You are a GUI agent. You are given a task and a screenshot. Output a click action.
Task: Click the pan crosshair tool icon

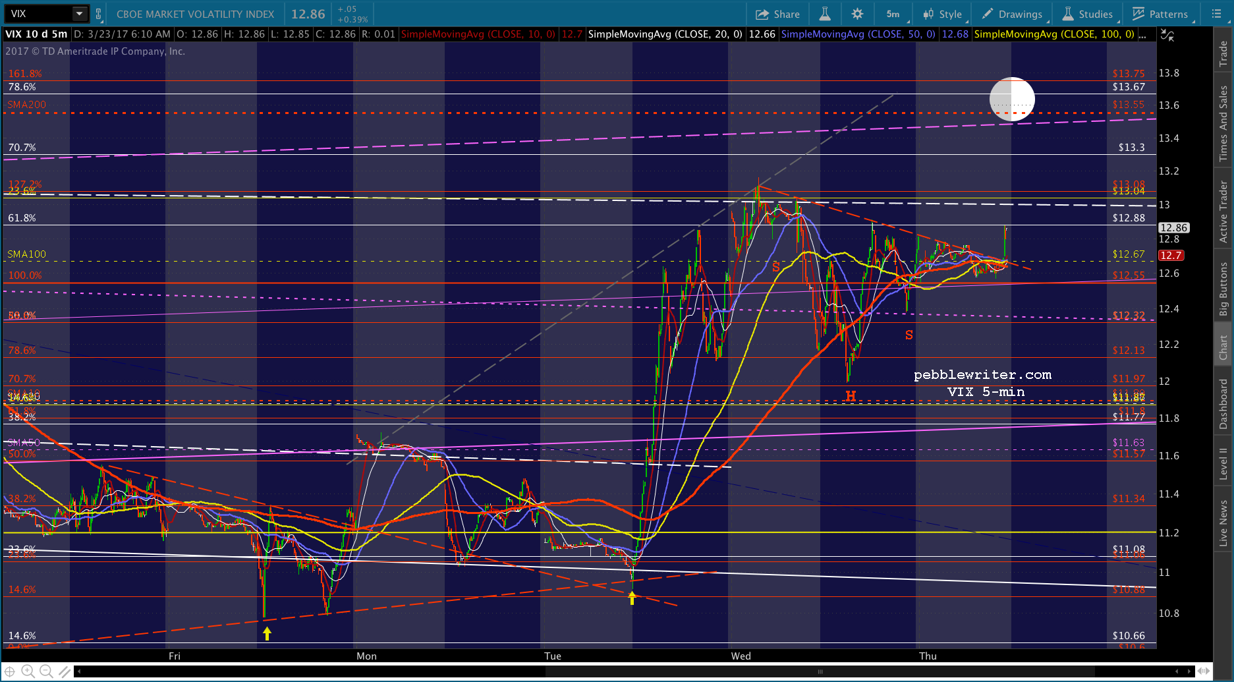[x=9, y=671]
